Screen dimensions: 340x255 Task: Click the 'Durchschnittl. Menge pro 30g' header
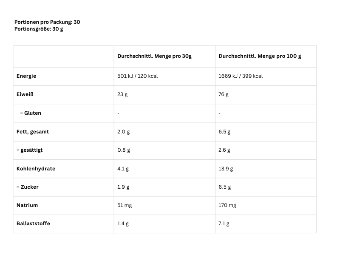point(154,56)
